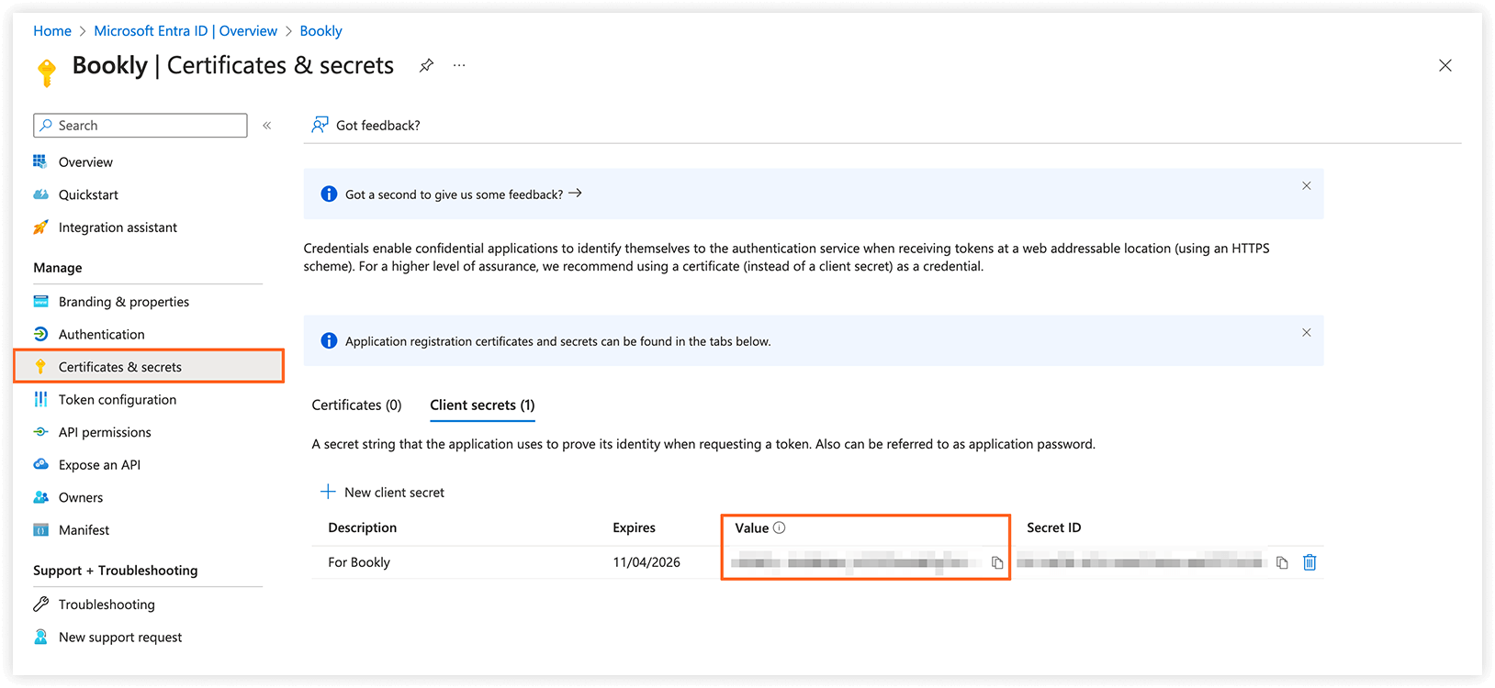Image resolution: width=1495 pixels, height=688 pixels.
Task: Sort by Expires column header
Action: click(634, 527)
